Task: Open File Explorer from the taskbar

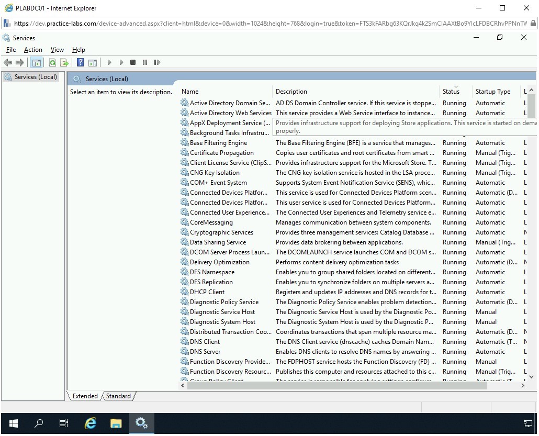Action: click(x=116, y=423)
